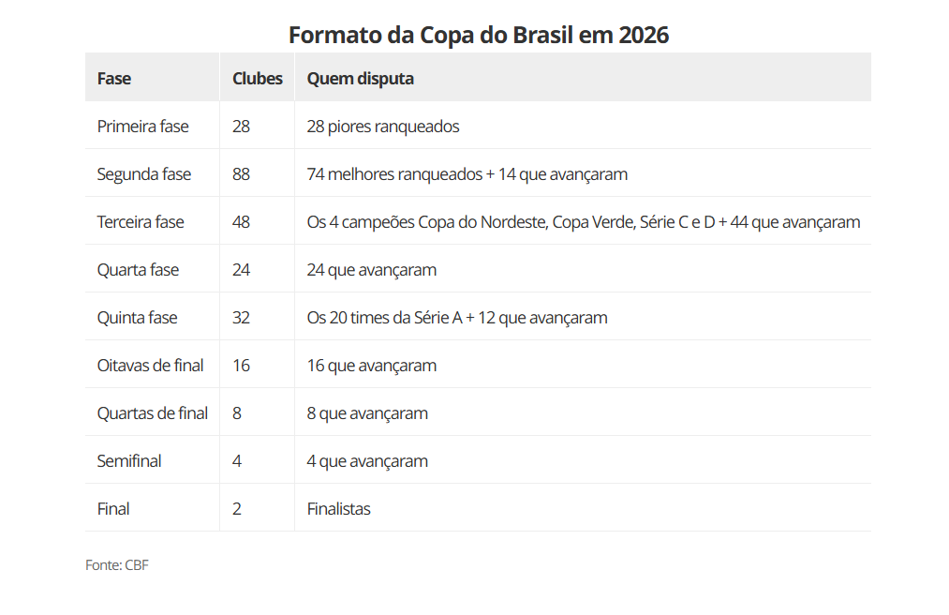Select the 'Quartas de final' row label
This screenshot has width=949, height=615.
coord(152,413)
